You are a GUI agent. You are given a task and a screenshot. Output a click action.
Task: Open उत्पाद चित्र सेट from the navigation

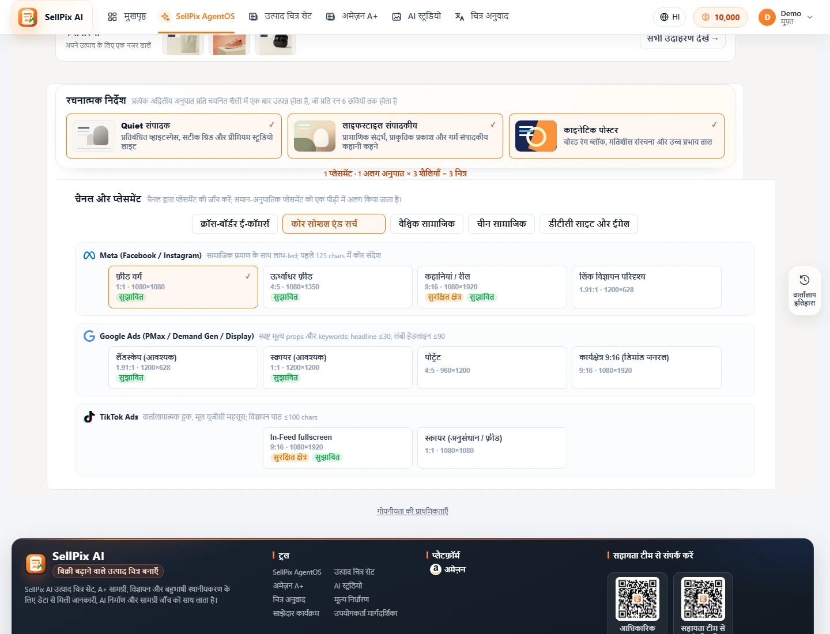[x=280, y=17]
